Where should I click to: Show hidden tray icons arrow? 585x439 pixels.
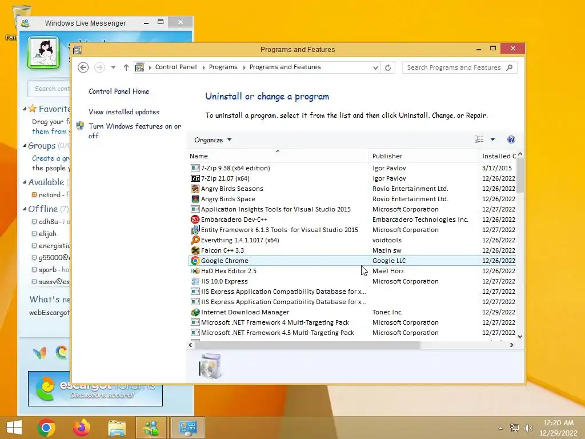click(500, 428)
